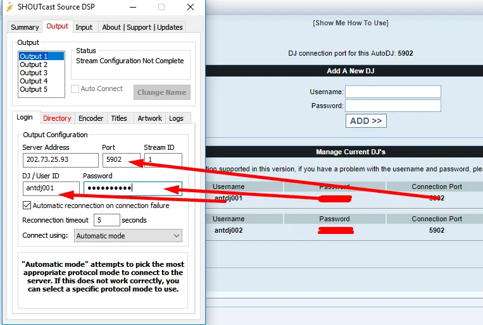Click the Change Name button

161,92
